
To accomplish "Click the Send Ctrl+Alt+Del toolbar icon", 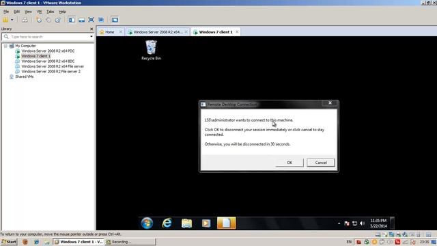I will click(x=25, y=20).
